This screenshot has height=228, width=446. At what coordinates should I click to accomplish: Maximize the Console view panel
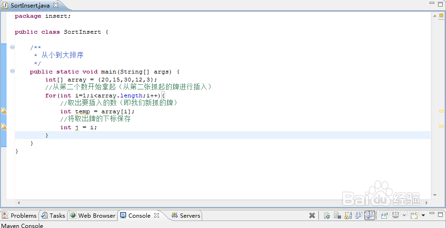tap(440, 214)
